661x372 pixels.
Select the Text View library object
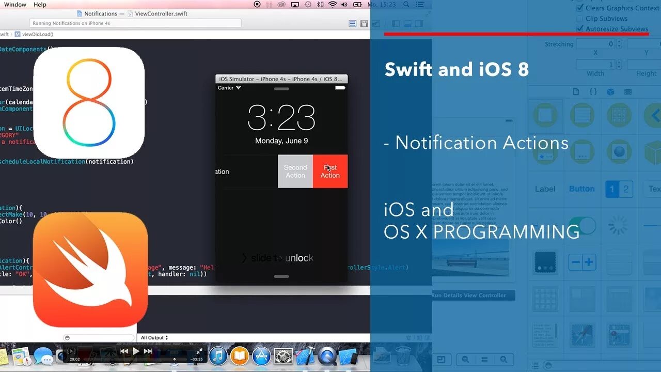tap(545, 336)
